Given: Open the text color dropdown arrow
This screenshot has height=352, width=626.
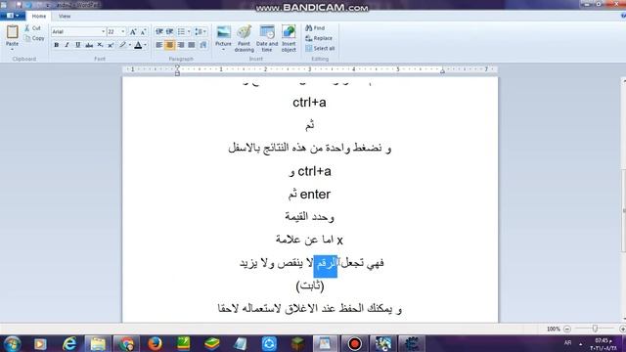Looking at the screenshot, I should 146,45.
